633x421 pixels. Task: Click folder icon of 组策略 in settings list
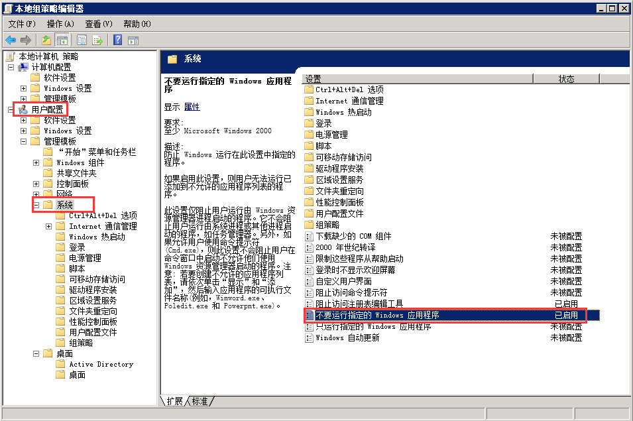click(x=309, y=225)
